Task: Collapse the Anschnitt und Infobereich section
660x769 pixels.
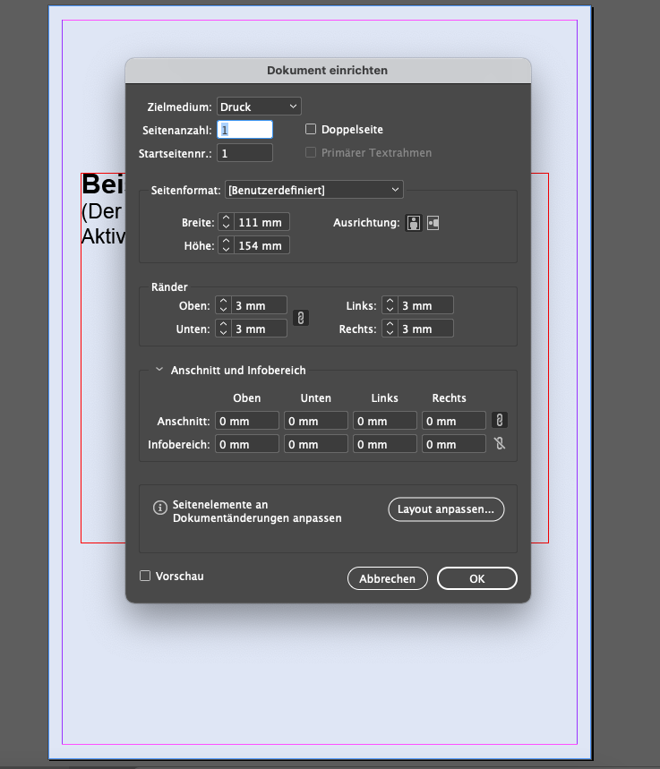Action: 159,370
